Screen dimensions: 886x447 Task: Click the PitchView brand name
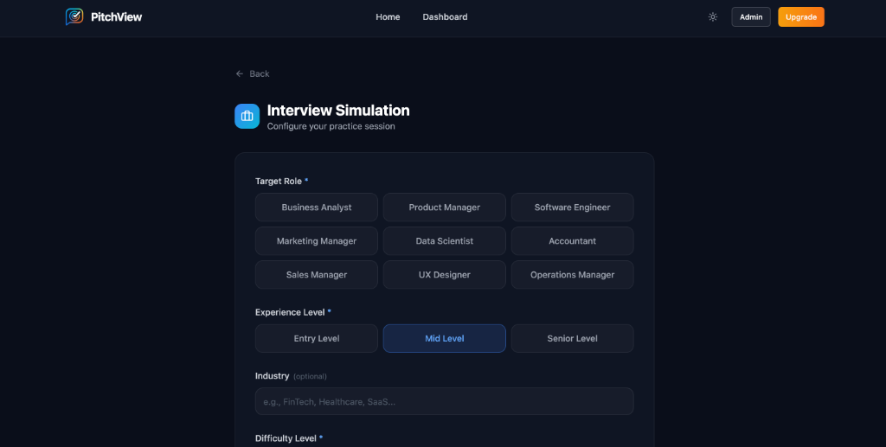pos(117,17)
